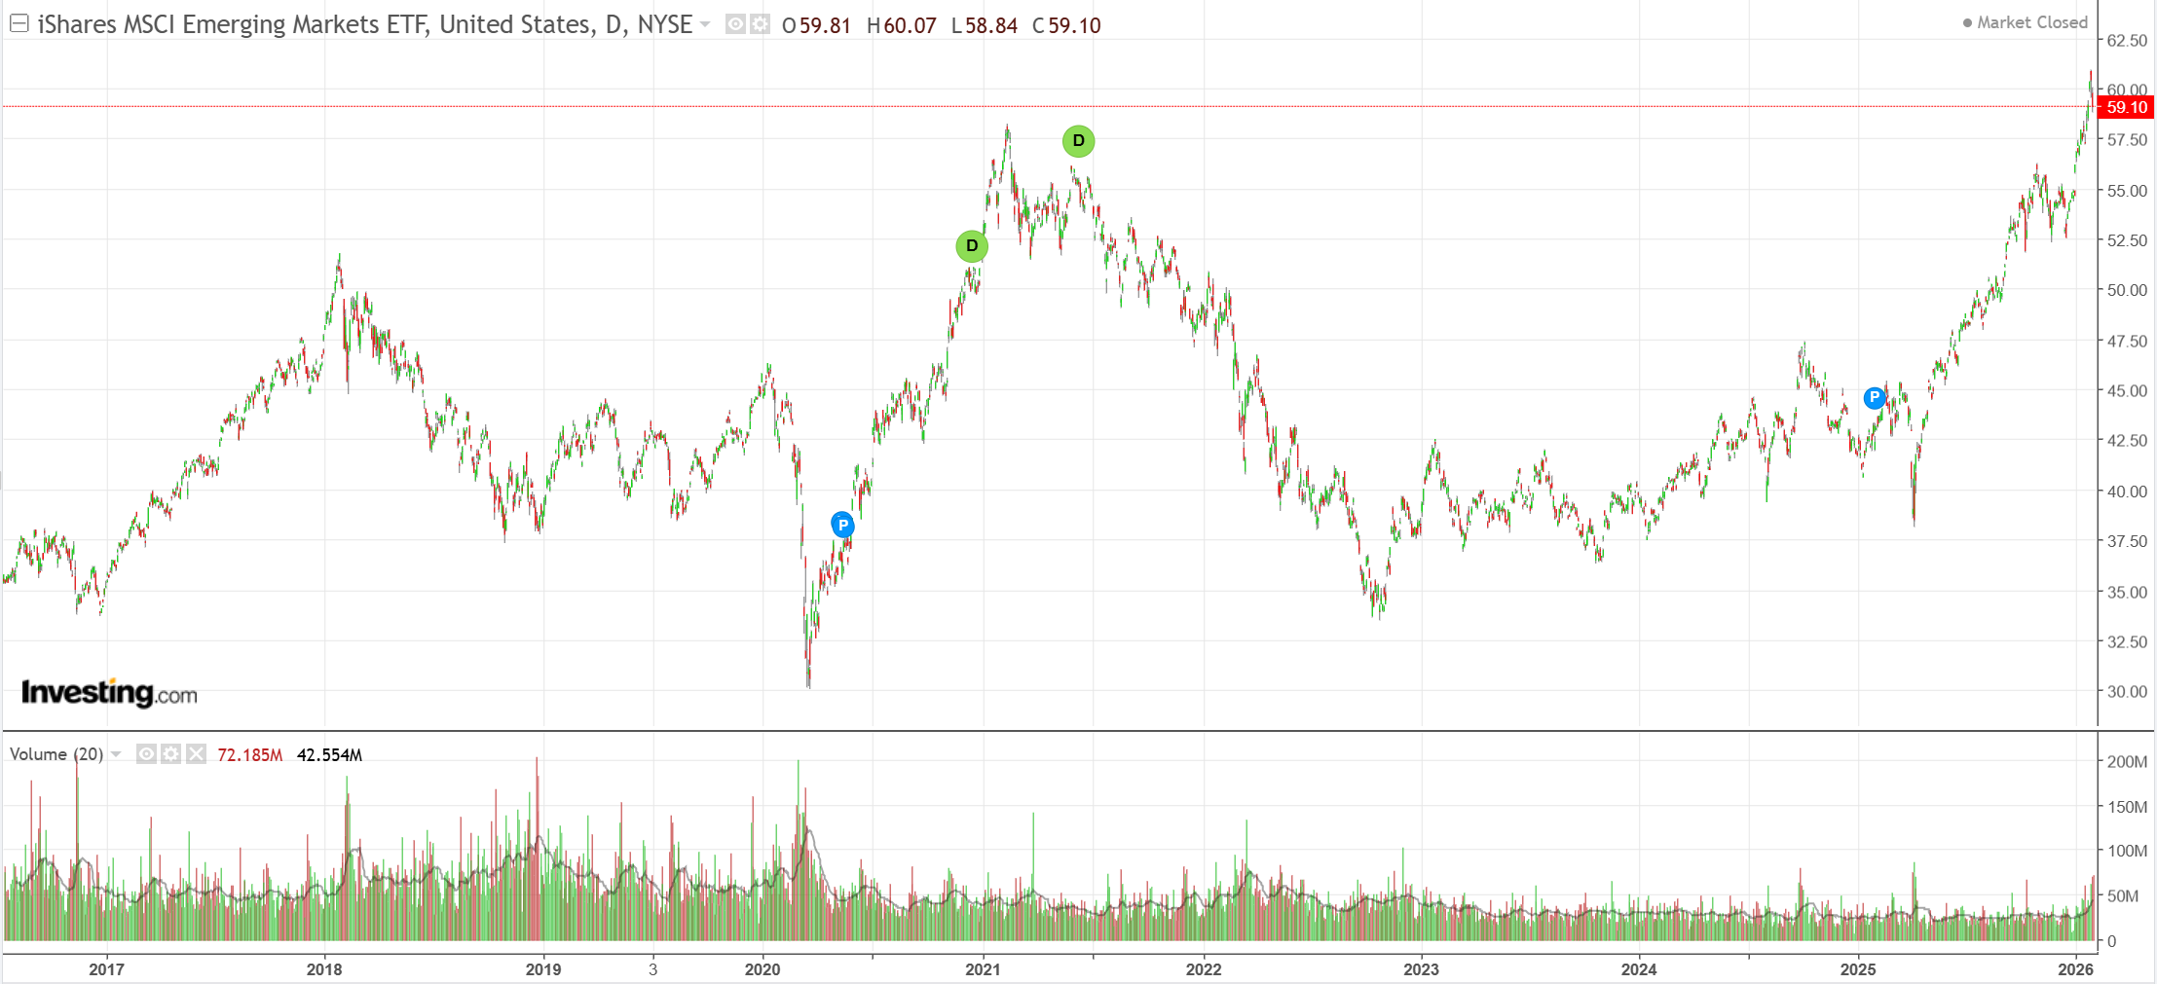Open the Volume (20) indicator dropdown arrow
2157x984 pixels.
pyautogui.click(x=116, y=754)
